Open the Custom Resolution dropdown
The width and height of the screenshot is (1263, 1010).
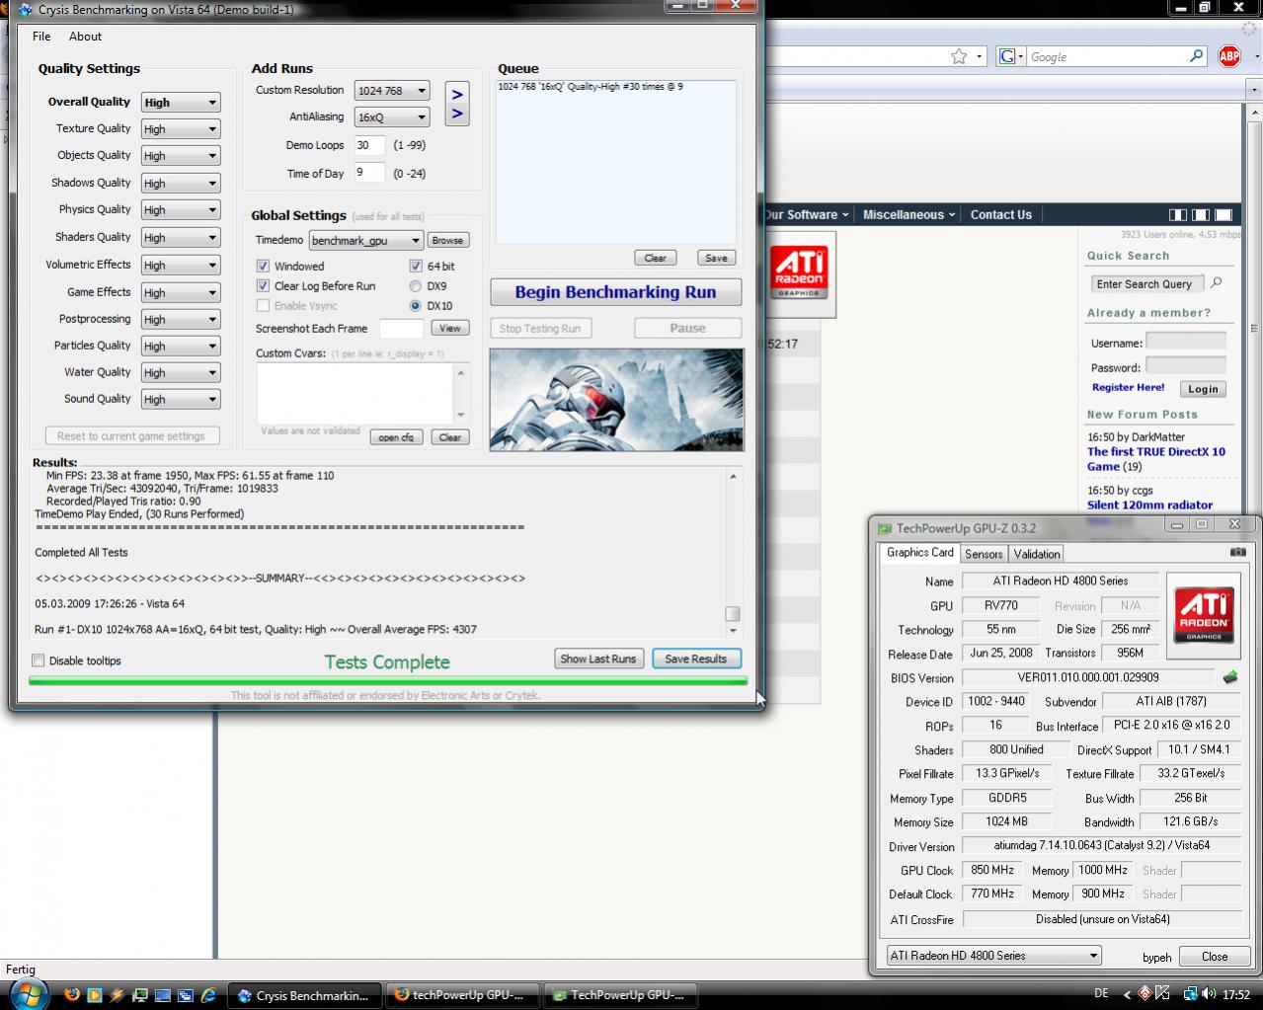(x=392, y=90)
